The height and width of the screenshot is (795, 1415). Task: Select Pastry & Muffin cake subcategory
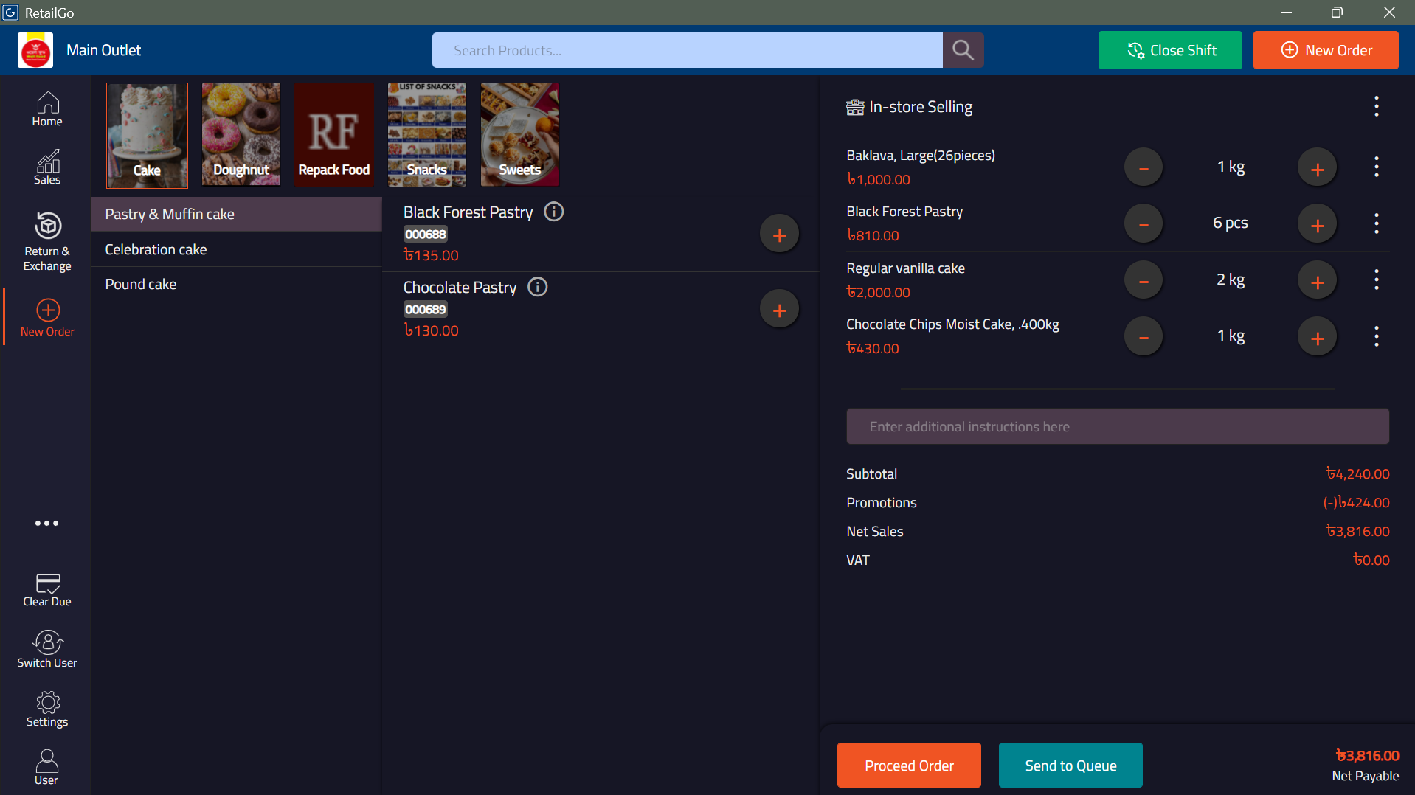click(x=236, y=214)
